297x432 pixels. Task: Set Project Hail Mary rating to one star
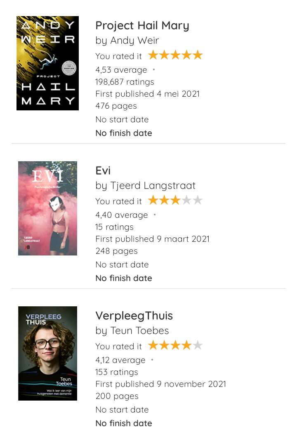click(153, 55)
